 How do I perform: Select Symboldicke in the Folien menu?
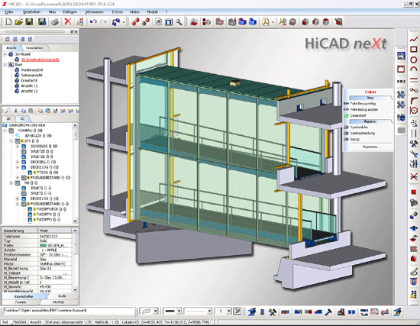(x=359, y=127)
